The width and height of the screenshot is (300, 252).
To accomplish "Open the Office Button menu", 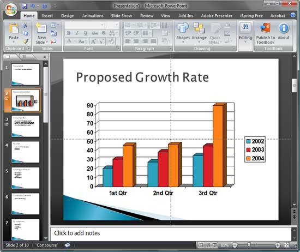I will coord(11,9).
